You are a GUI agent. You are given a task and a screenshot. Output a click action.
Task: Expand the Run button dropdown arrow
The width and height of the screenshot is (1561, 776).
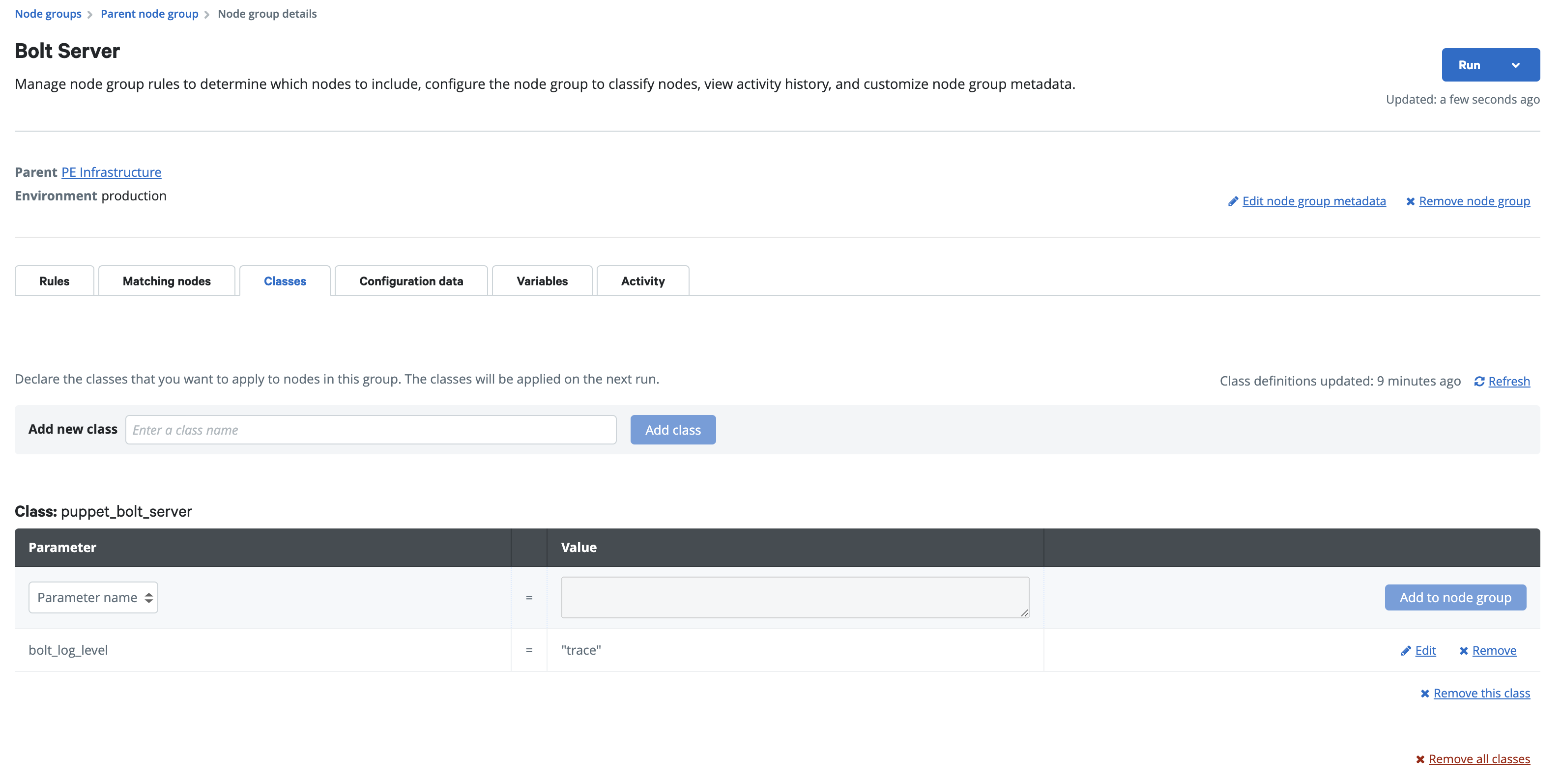pyautogui.click(x=1516, y=65)
